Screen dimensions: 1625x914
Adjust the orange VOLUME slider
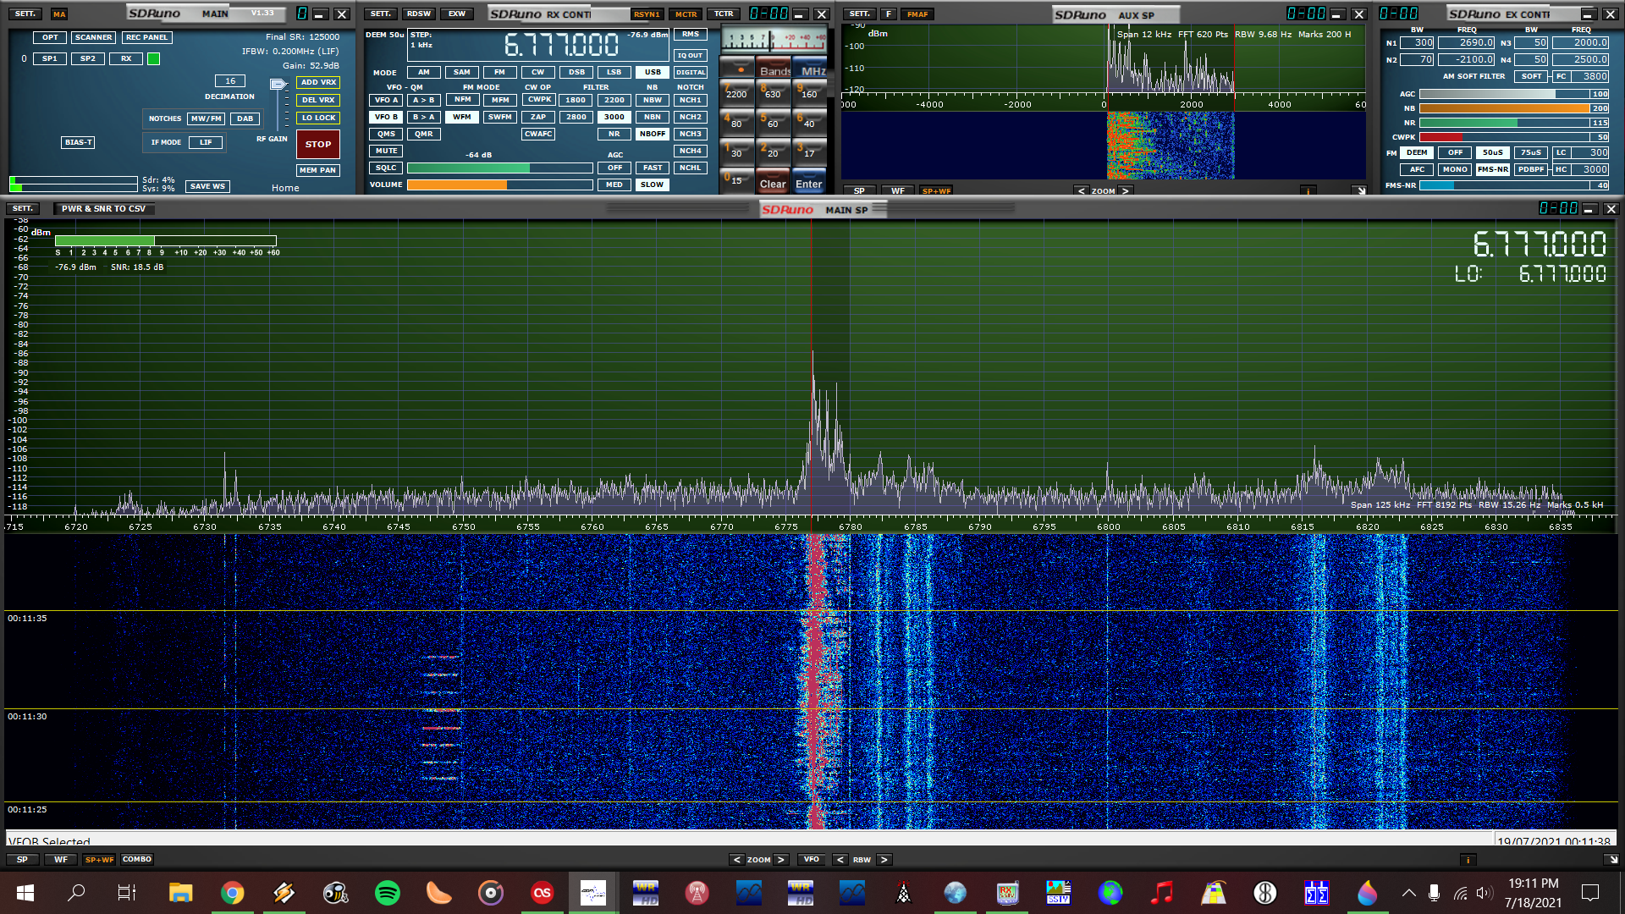(499, 184)
